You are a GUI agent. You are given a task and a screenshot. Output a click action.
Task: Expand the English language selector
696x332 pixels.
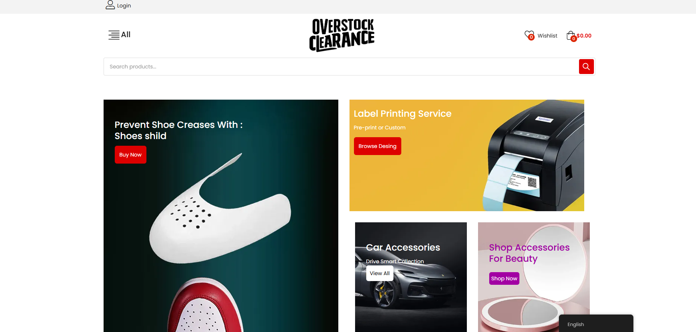(596, 324)
